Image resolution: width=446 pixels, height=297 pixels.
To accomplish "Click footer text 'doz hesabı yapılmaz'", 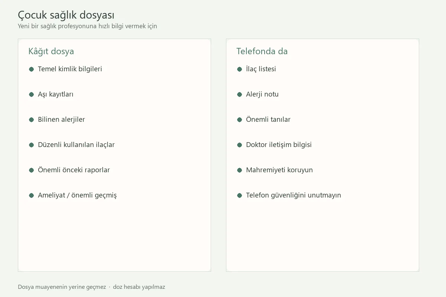I will 139,287.
